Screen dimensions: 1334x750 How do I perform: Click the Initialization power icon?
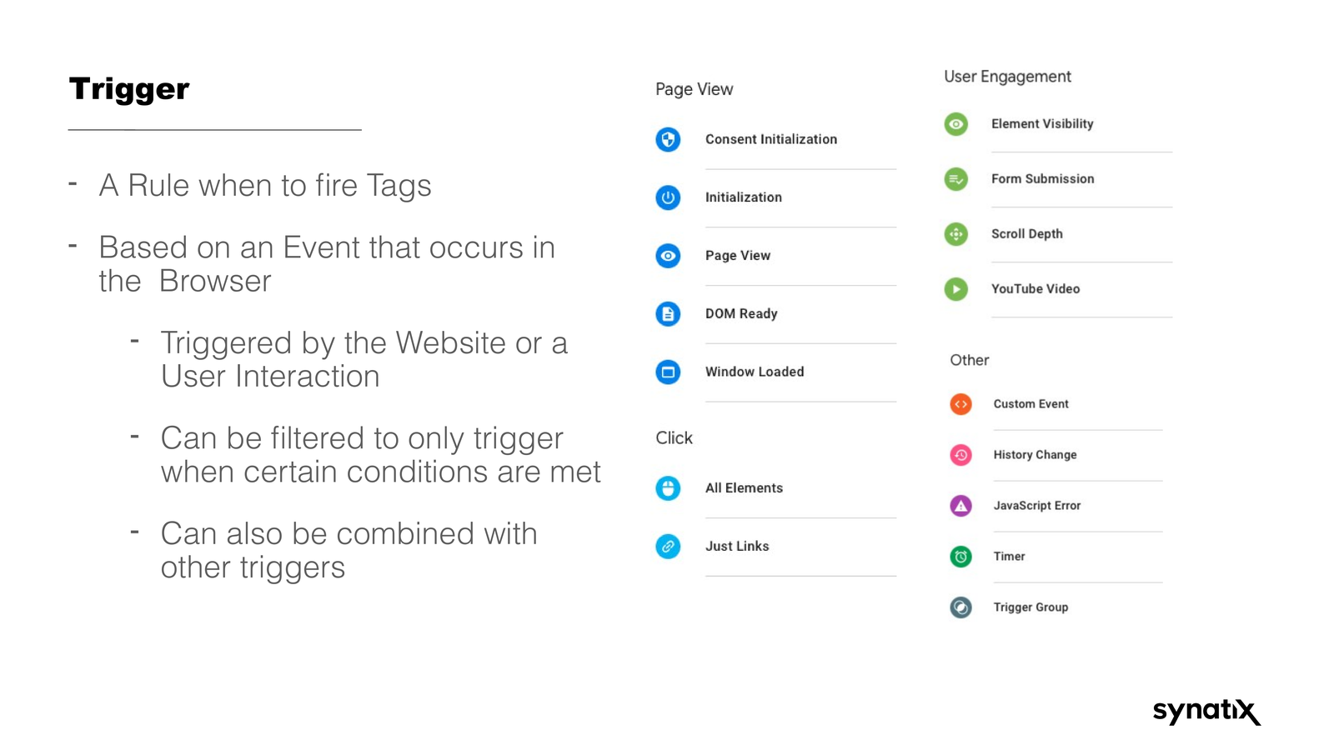668,197
